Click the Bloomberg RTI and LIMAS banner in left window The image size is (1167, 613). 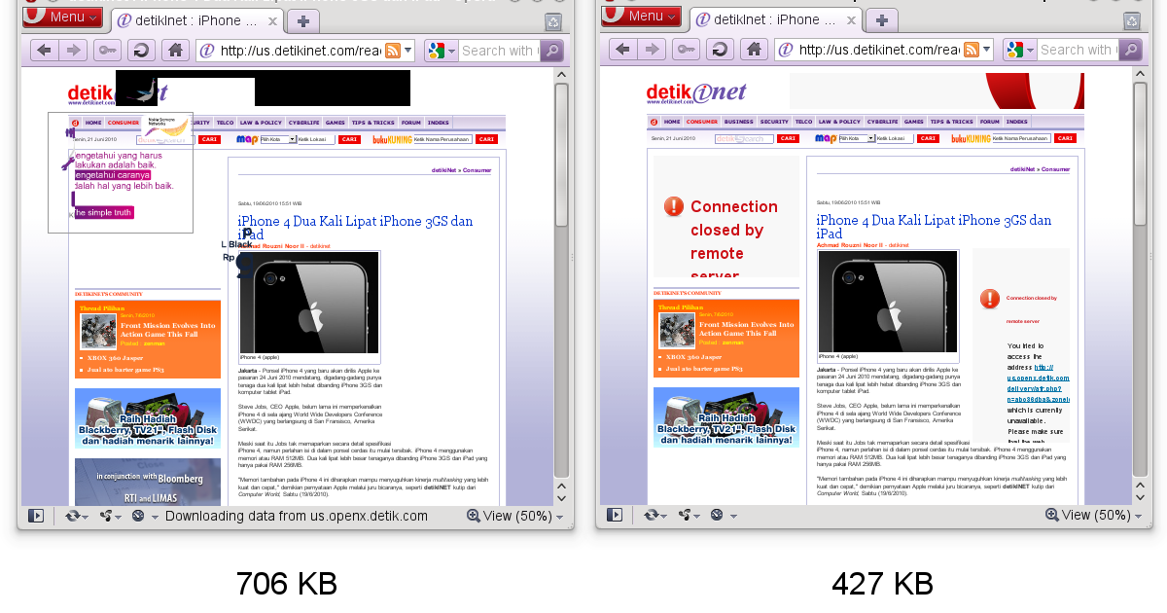(x=148, y=482)
